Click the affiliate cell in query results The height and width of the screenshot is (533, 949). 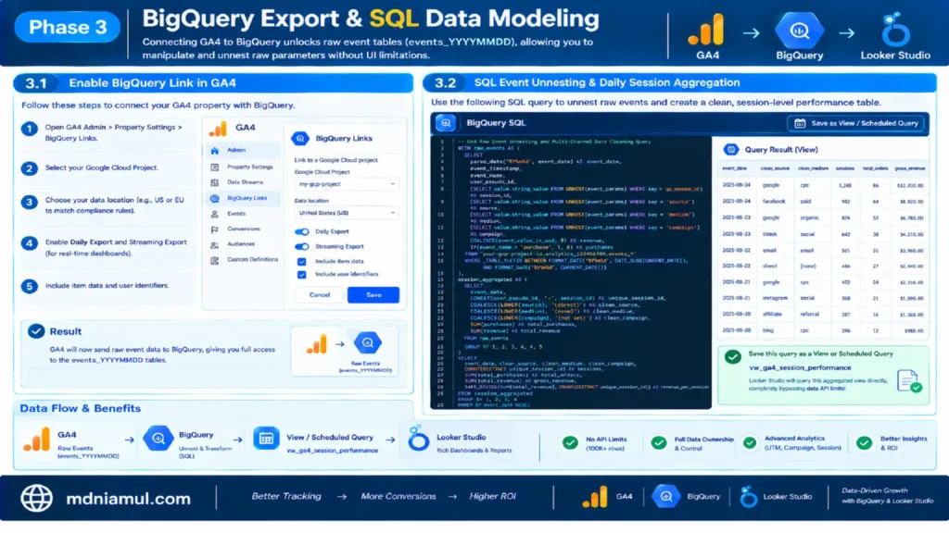(772, 315)
